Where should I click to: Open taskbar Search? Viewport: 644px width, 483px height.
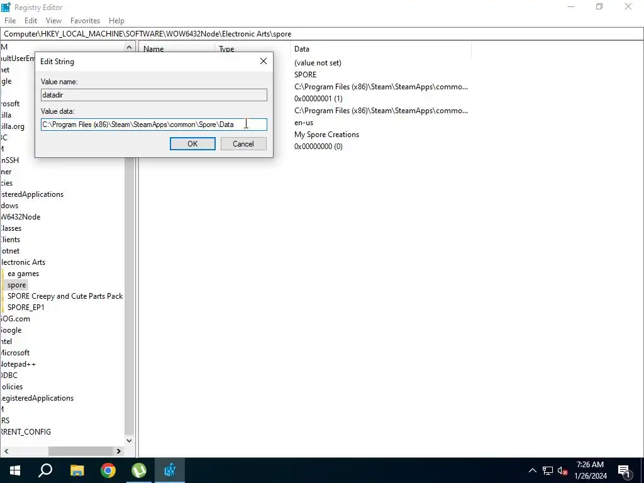point(45,470)
